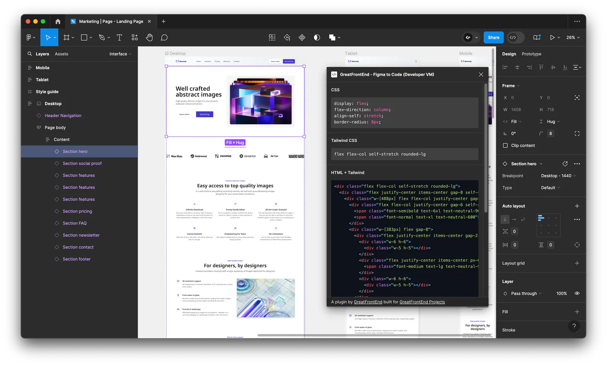Select the Hand tool
Screen dimensions: 607x366
[x=149, y=38]
